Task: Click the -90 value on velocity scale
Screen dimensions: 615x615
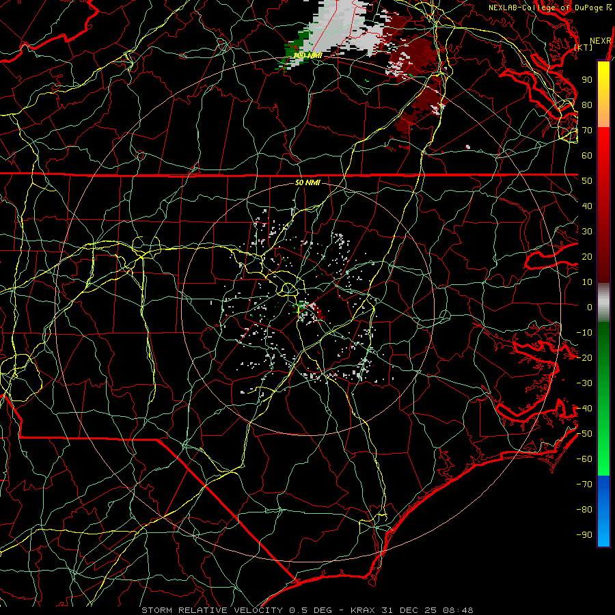Action: (x=584, y=535)
